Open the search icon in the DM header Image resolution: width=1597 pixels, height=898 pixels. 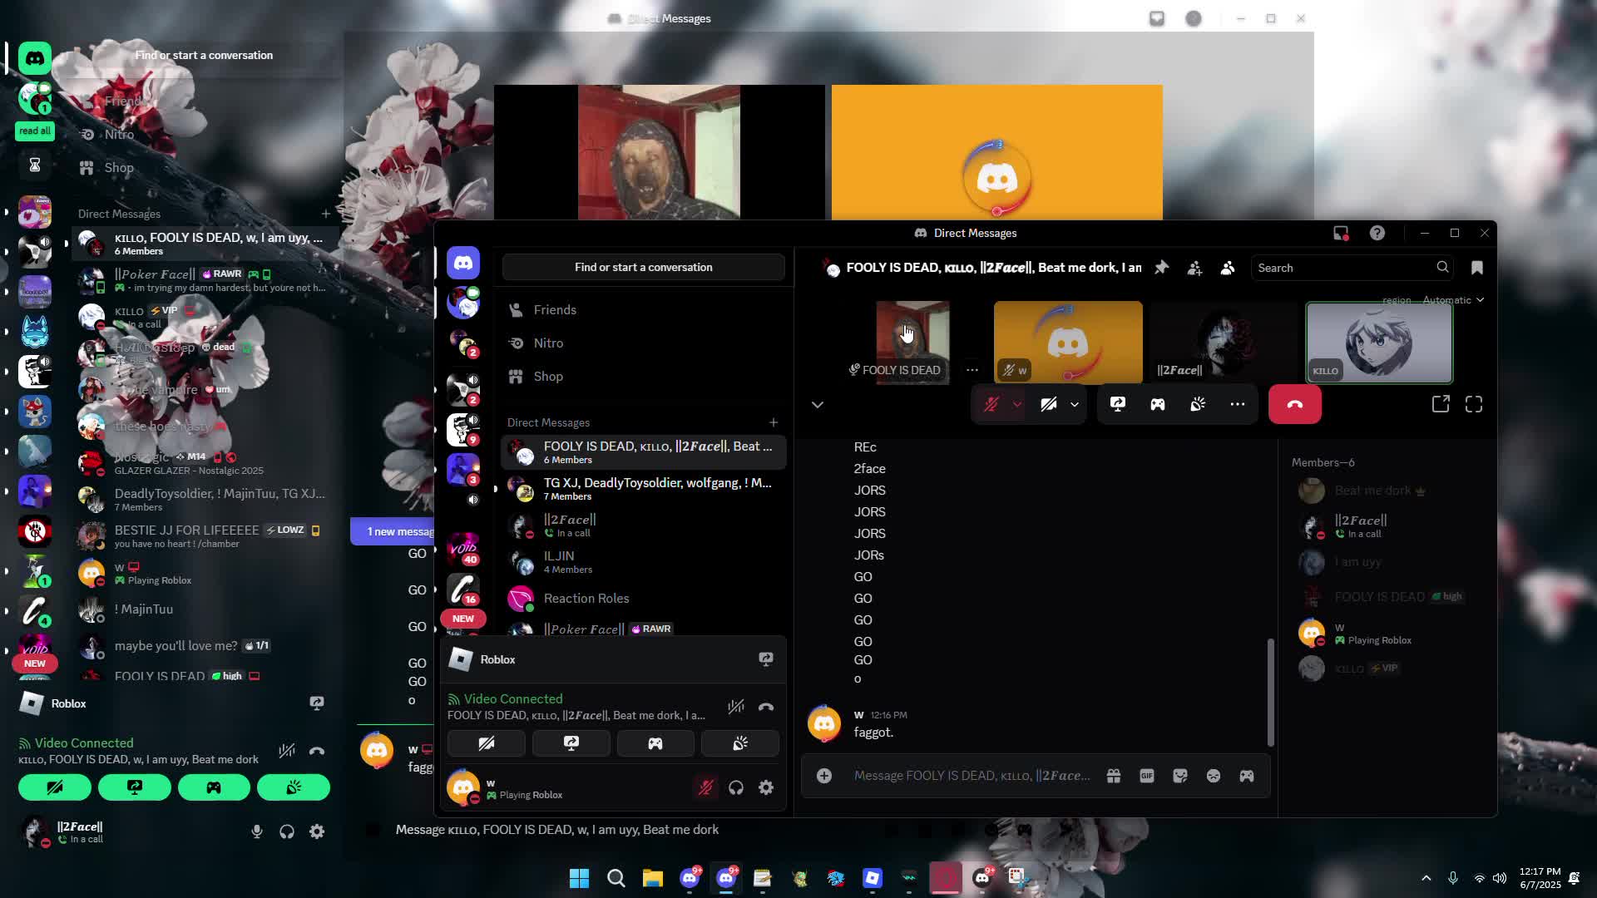click(1443, 267)
